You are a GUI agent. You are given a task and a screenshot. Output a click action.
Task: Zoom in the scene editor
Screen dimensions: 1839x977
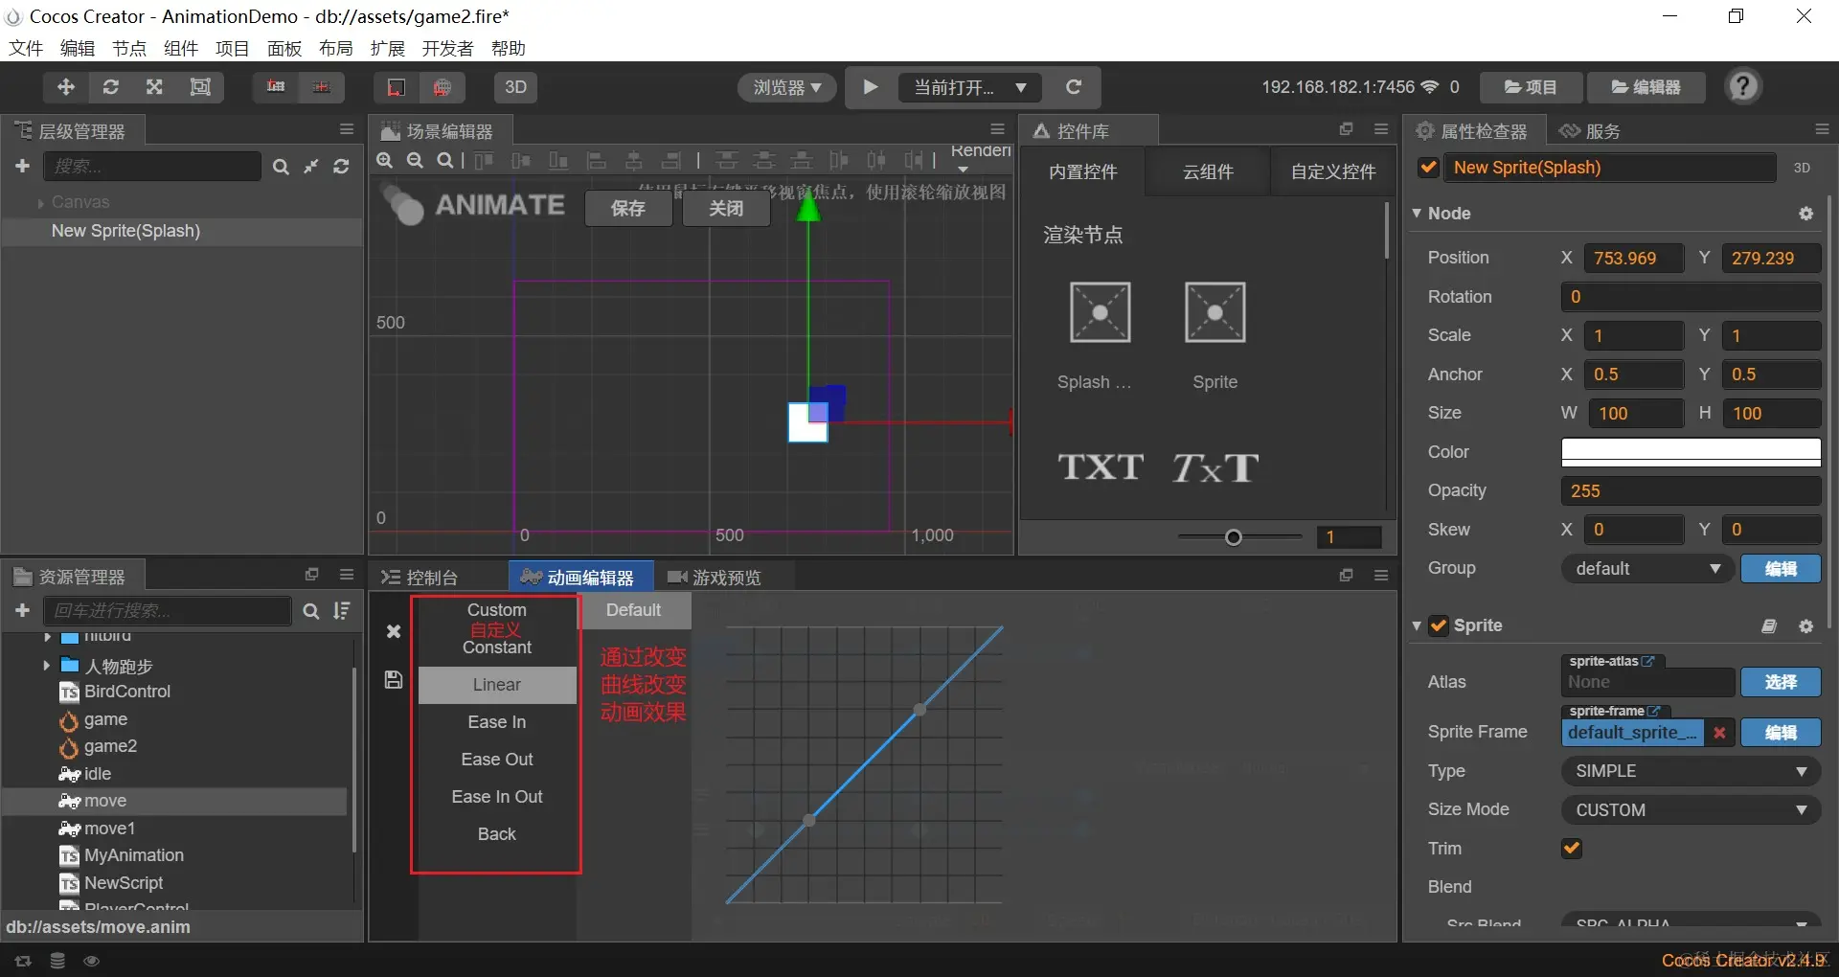(x=385, y=160)
